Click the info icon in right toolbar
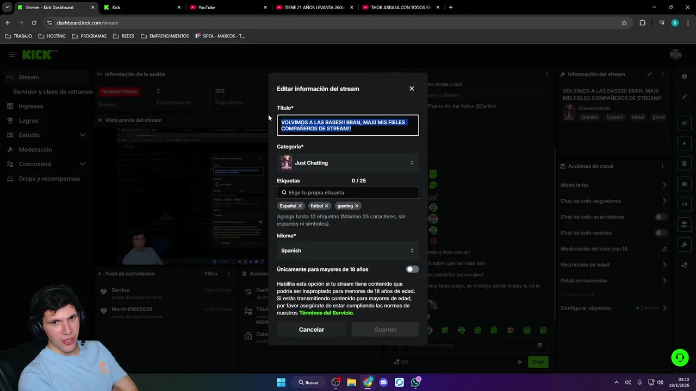Viewport: 696px width, 391px height. point(685,77)
